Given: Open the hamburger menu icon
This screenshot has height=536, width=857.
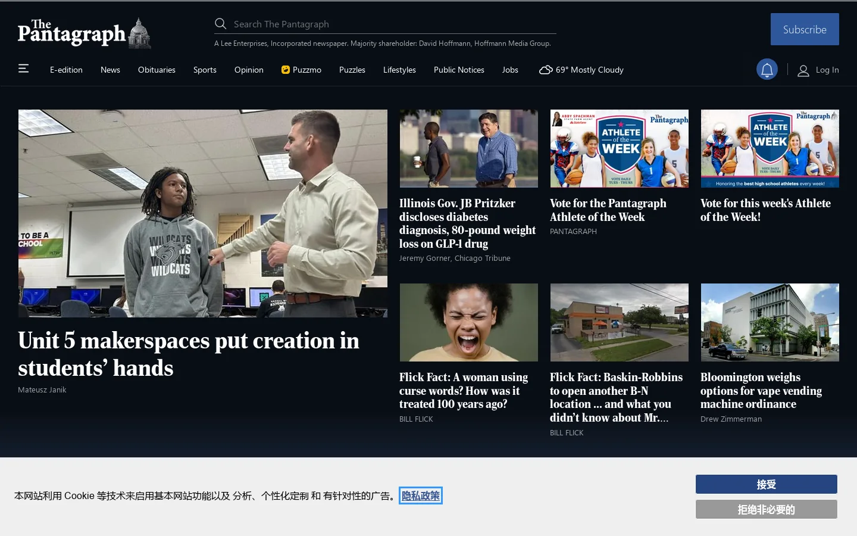Looking at the screenshot, I should [24, 68].
